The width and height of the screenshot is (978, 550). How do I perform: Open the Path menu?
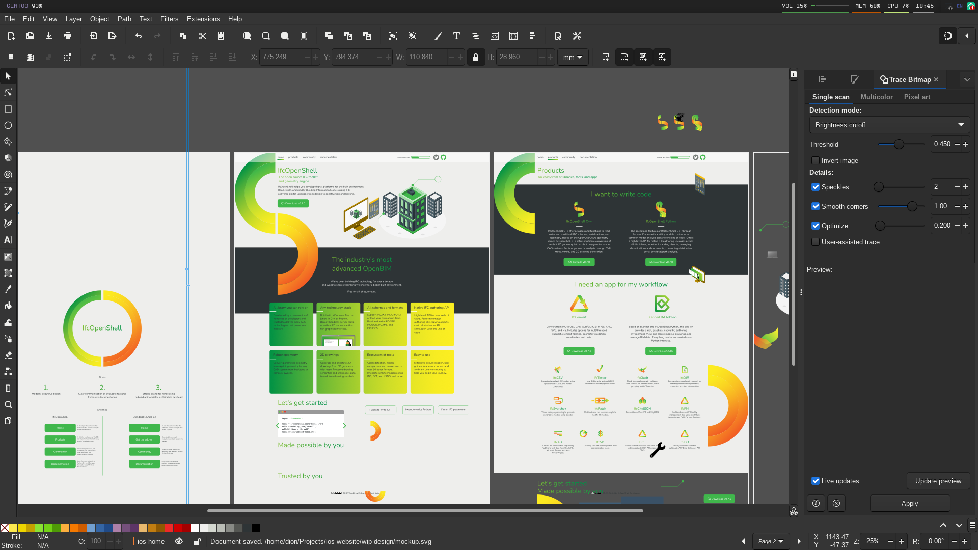pyautogui.click(x=124, y=19)
